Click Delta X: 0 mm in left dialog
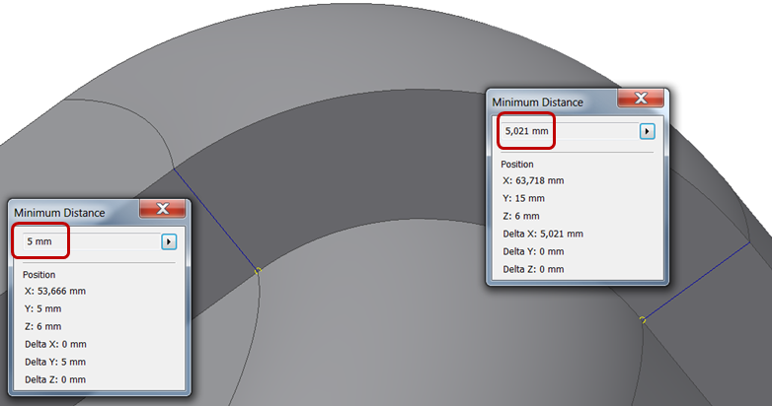Screen dimensions: 772x406 (x=55, y=344)
